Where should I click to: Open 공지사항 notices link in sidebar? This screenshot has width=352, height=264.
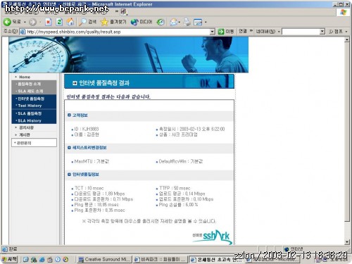26,127
